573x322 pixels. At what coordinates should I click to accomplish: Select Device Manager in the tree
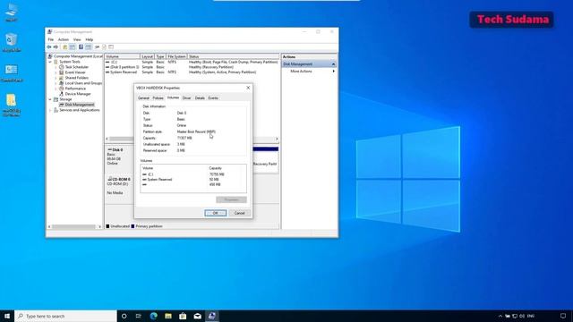point(78,94)
